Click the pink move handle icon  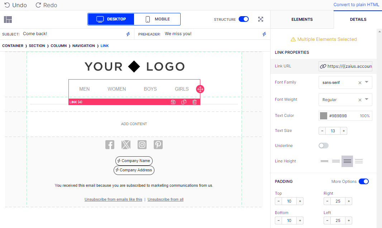(x=200, y=89)
